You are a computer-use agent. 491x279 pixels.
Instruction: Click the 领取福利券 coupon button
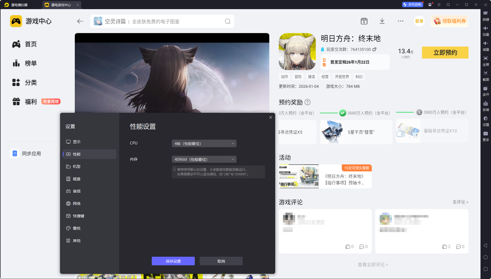pyautogui.click(x=450, y=21)
